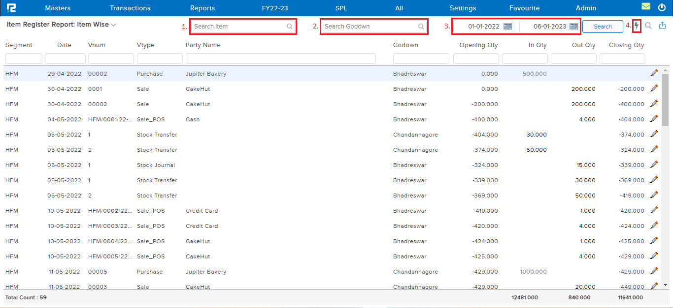Open the Masters menu
This screenshot has width=673, height=308.
tap(58, 8)
